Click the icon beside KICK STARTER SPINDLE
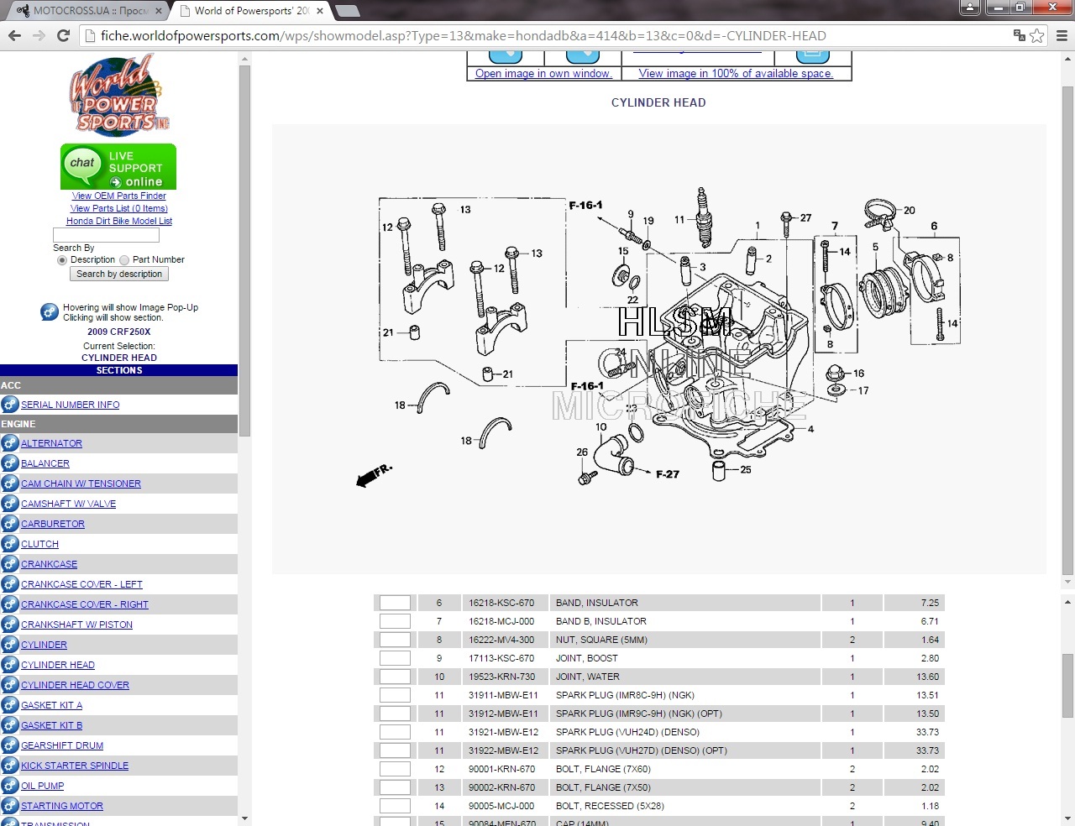Image resolution: width=1075 pixels, height=826 pixels. tap(10, 766)
